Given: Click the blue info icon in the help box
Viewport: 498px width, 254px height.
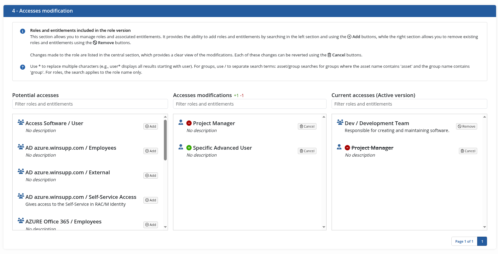Looking at the screenshot, I should coord(23,31).
